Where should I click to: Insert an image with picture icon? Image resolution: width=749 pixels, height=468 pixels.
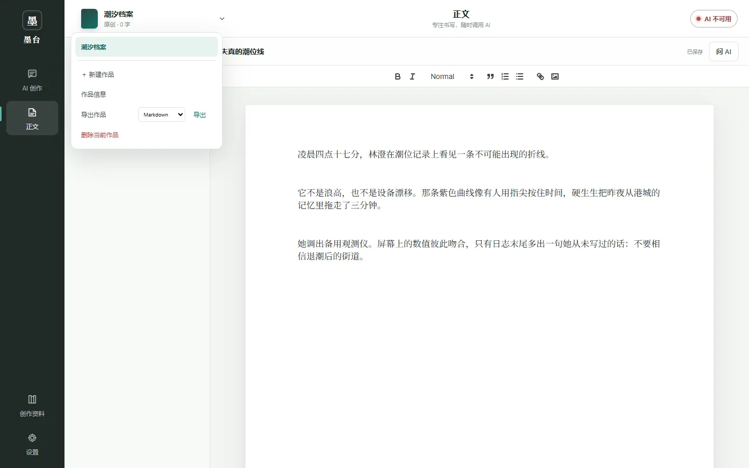[x=555, y=76]
